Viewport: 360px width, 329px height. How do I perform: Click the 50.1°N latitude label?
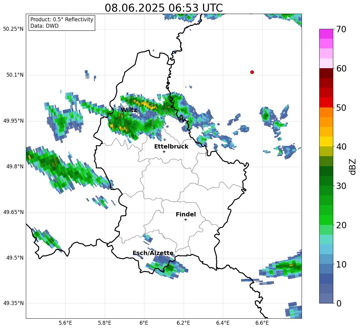(15, 75)
